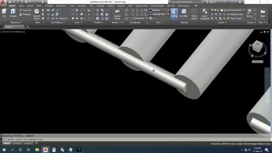272x153 pixels.
Task: Click the taskbar search magnifier icon
Action: coord(12,150)
